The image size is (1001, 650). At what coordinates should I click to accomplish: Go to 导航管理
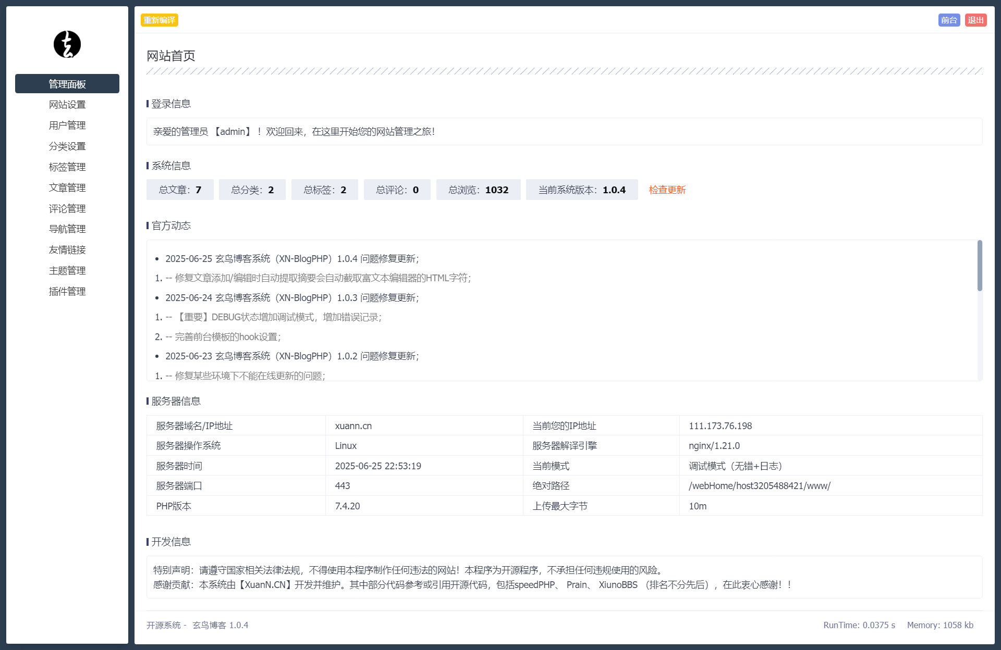pyautogui.click(x=67, y=229)
